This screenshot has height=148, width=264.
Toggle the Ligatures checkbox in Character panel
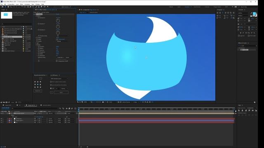point(239,36)
